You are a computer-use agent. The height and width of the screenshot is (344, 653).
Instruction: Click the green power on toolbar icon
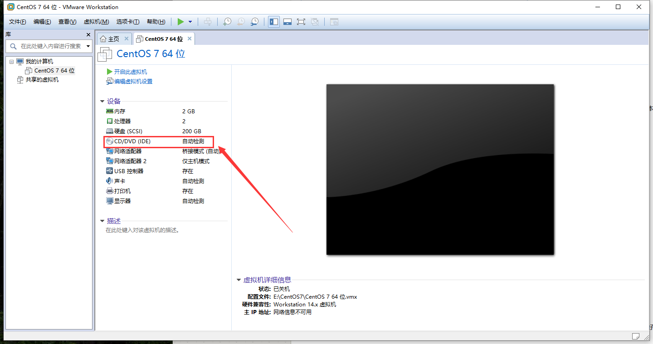click(x=180, y=21)
